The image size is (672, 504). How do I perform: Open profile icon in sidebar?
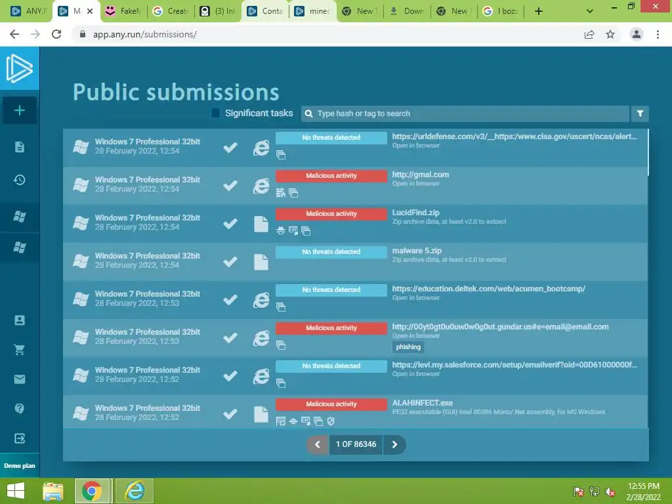(x=19, y=320)
